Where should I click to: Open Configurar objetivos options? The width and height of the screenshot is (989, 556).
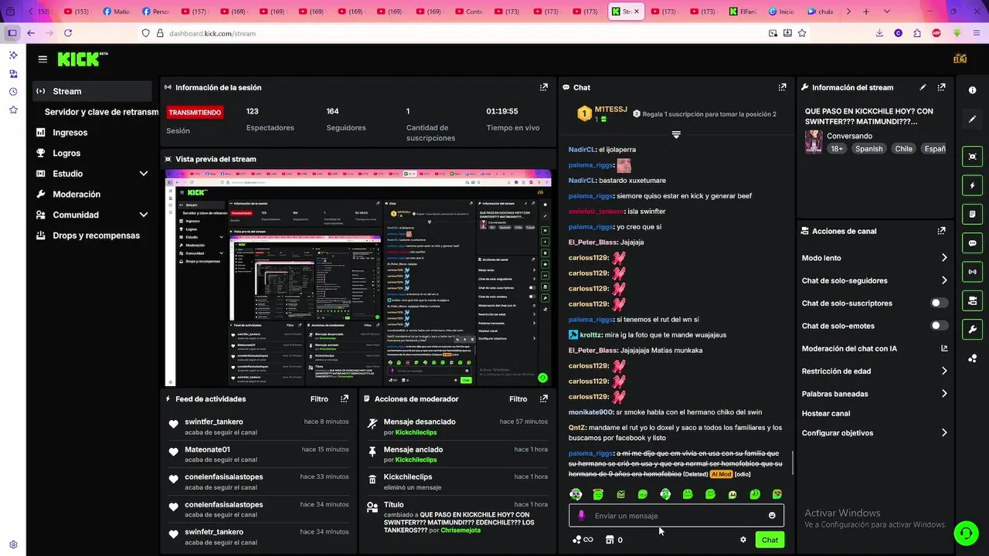[x=875, y=433]
